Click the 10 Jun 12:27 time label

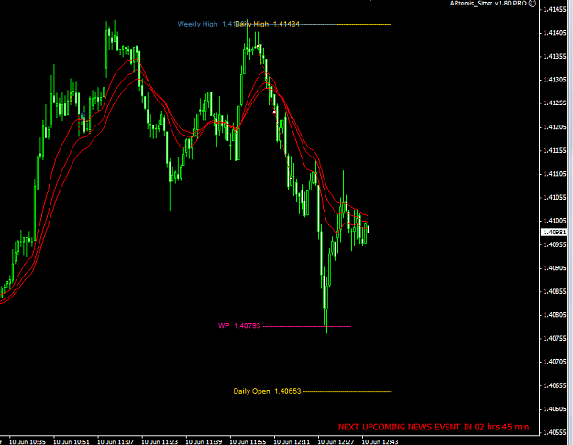336,441
